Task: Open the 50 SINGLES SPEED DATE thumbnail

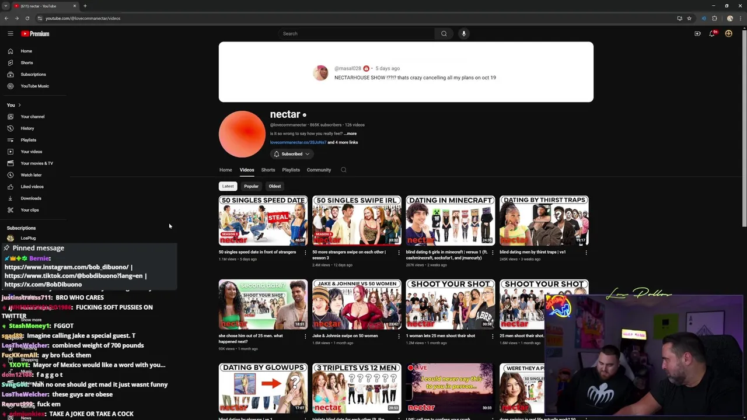Action: tap(263, 220)
